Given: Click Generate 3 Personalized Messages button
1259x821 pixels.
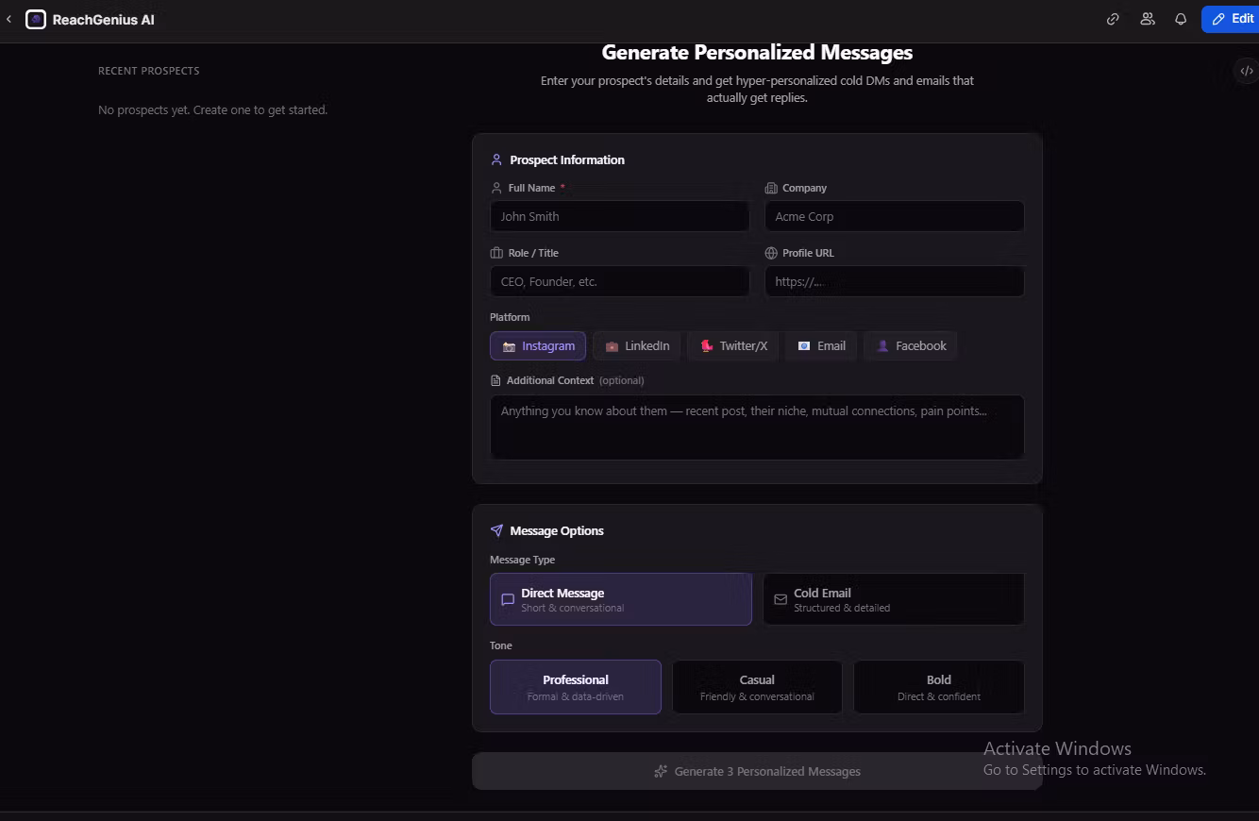Looking at the screenshot, I should (757, 771).
